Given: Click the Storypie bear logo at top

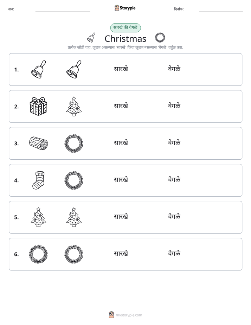Looking at the screenshot, I should tap(117, 8).
